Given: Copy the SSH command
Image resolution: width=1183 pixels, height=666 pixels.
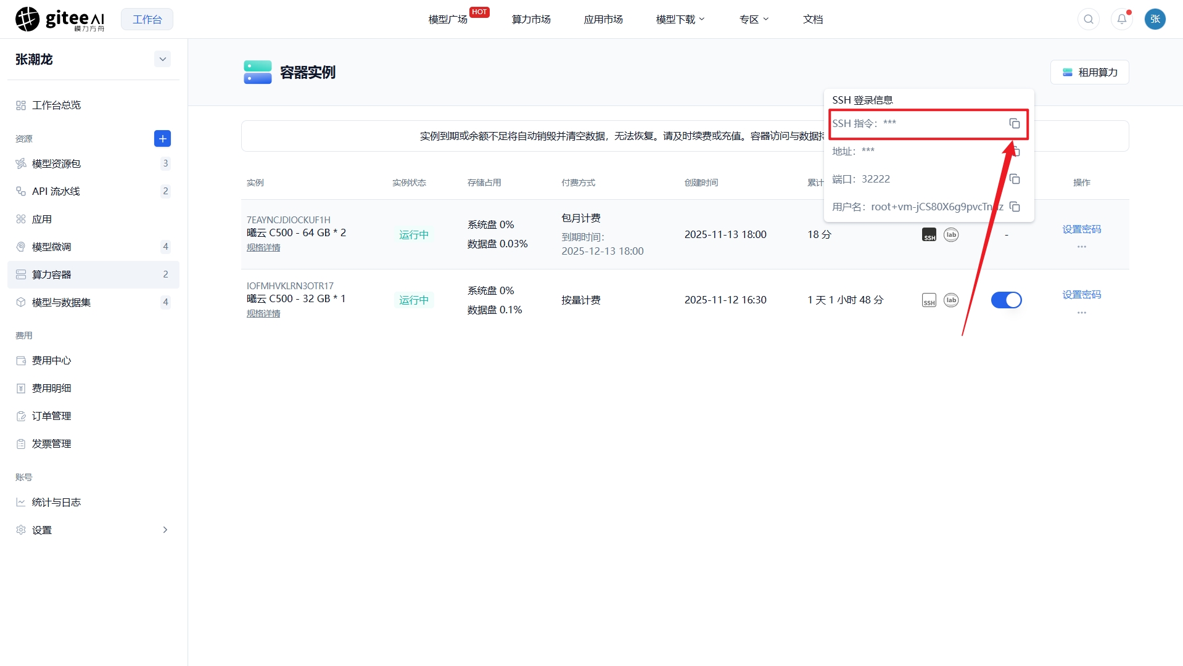Looking at the screenshot, I should (x=1014, y=123).
